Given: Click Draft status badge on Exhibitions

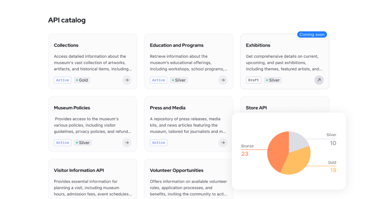Looking at the screenshot, I should coord(254,80).
